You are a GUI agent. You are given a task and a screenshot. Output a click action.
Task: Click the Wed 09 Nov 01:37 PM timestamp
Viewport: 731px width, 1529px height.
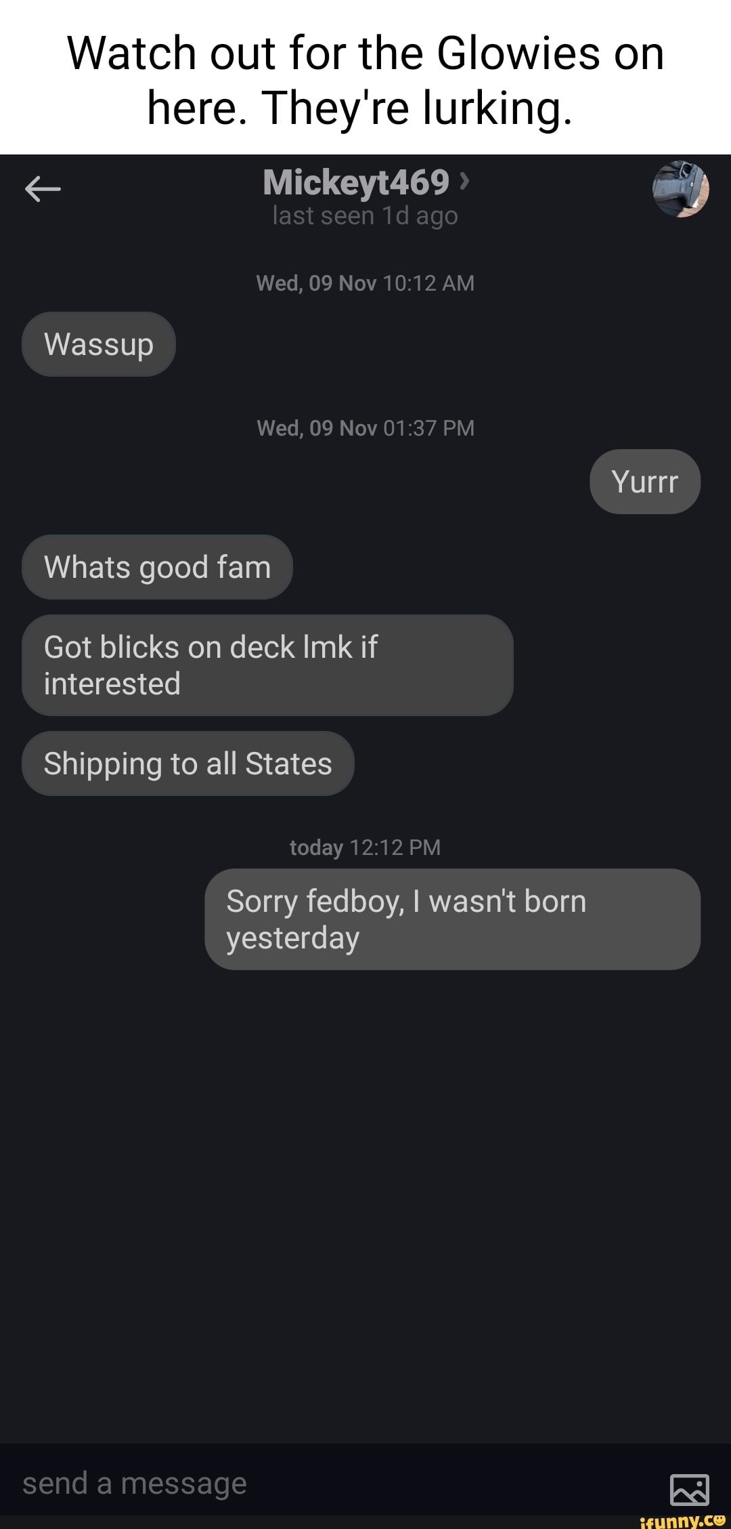click(x=365, y=428)
